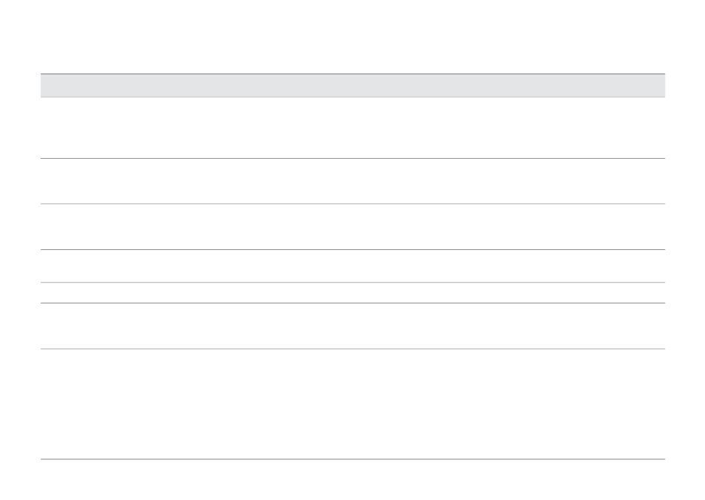Click the final border line closing the table
The height and width of the screenshot is (500, 705).
[x=352, y=459]
